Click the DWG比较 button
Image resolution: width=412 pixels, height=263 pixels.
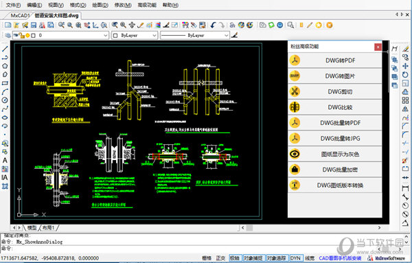tap(335, 107)
